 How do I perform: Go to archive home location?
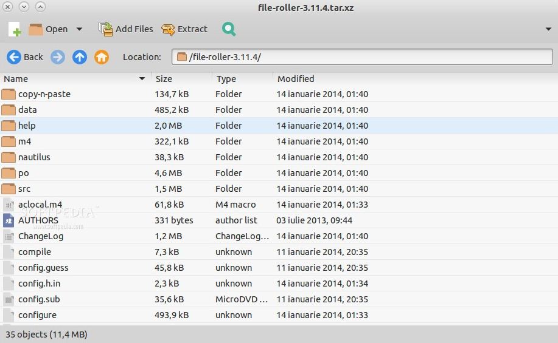tap(102, 57)
